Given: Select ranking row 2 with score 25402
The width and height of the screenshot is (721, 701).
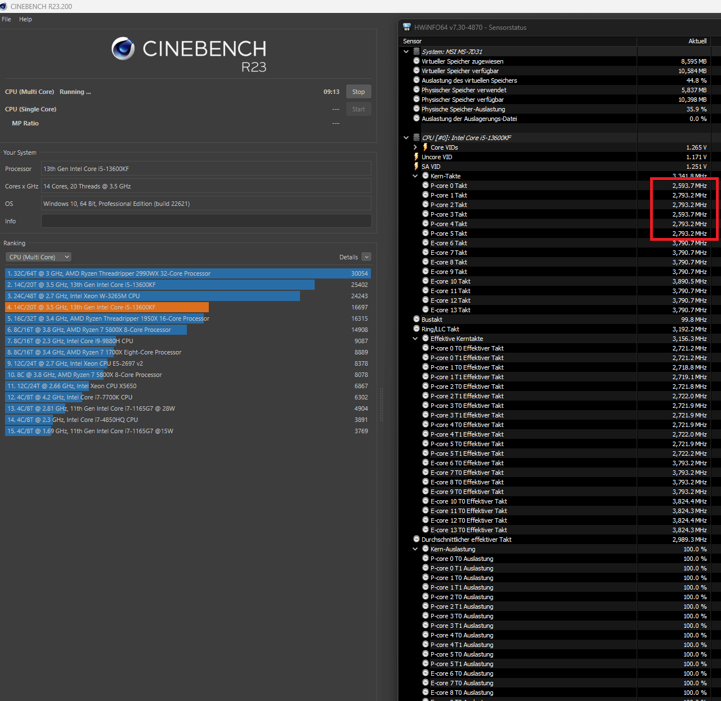Looking at the screenshot, I should 188,285.
